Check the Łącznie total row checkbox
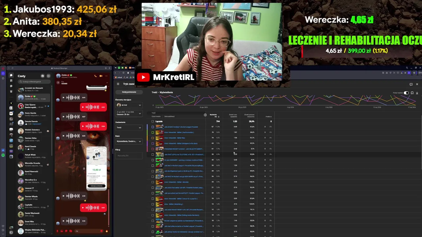This screenshot has height=237, width=422. [x=153, y=121]
